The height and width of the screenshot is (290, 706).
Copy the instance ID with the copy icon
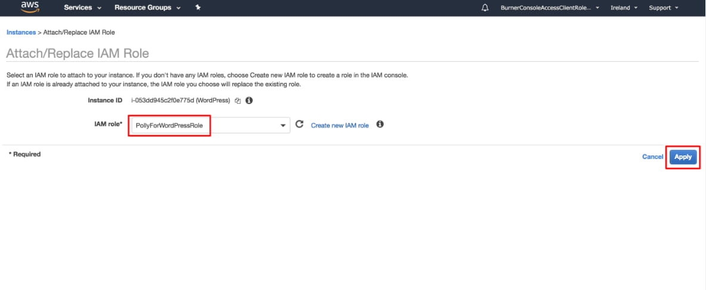pyautogui.click(x=238, y=101)
